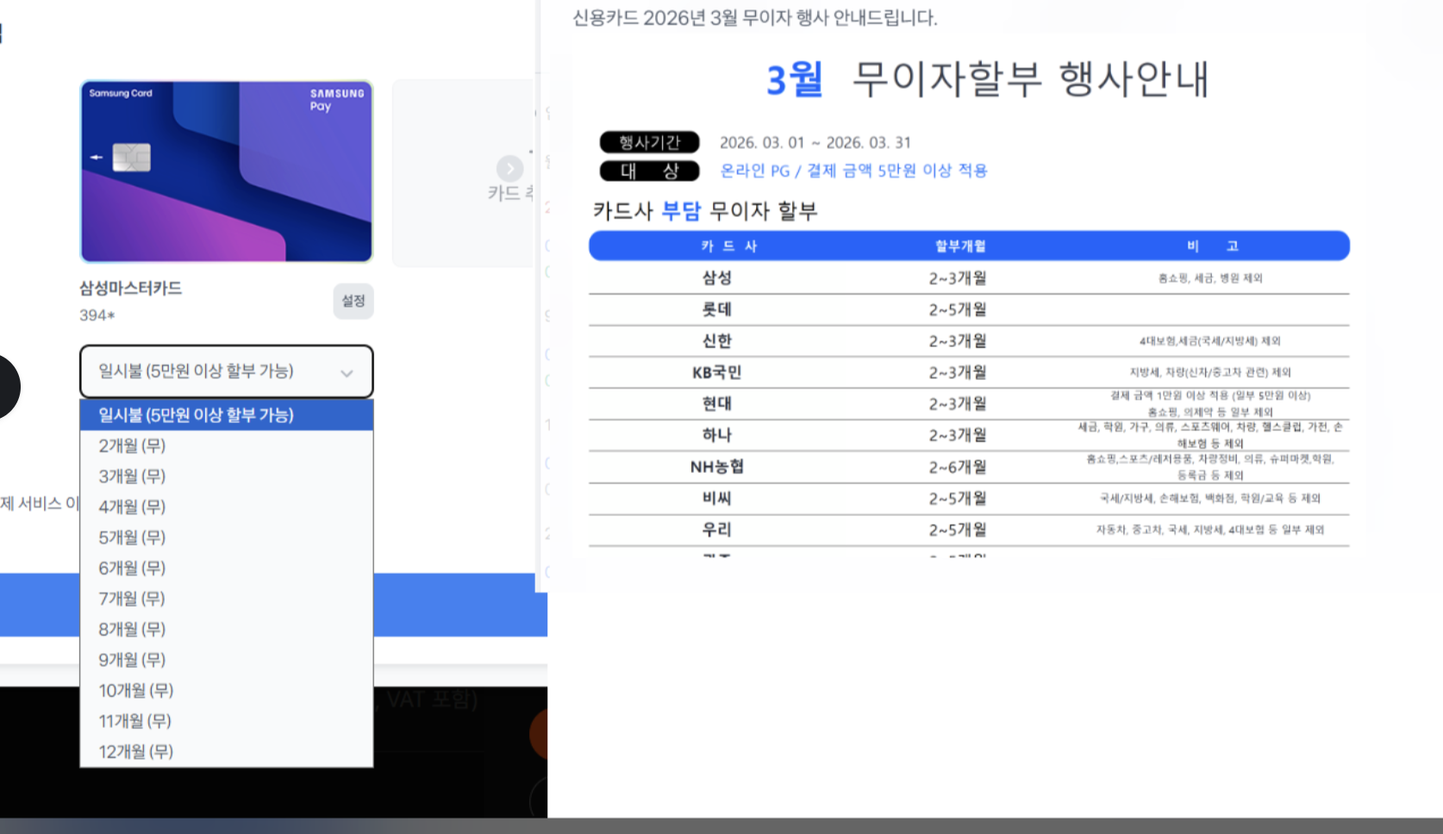
Task: Click the KB국민 card company cell
Action: pyautogui.click(x=717, y=372)
